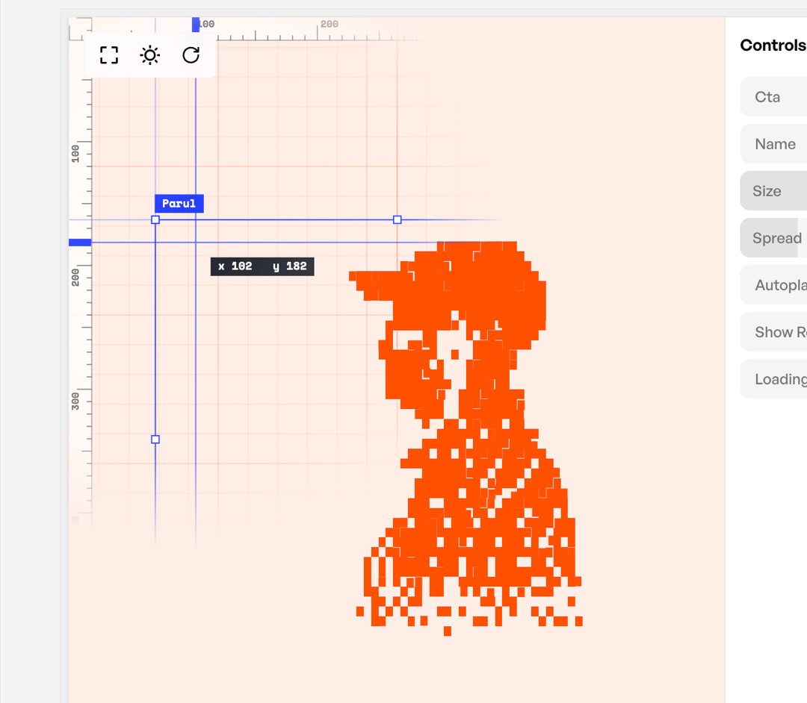Viewport: 807px width, 703px height.
Task: Click the top-right selection handle
Action: pos(398,220)
